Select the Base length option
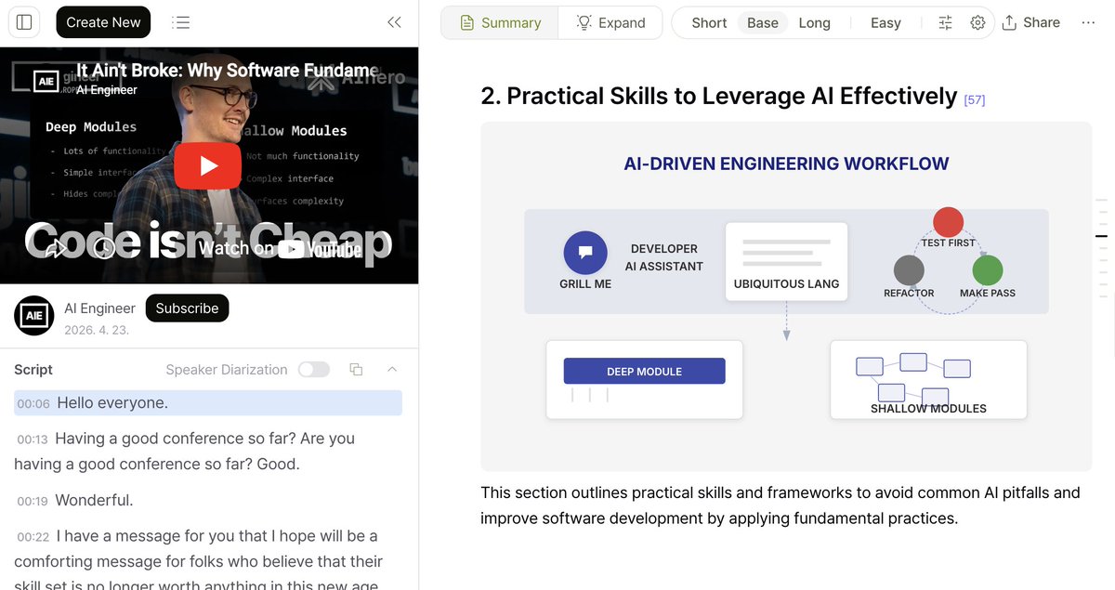Screen dimensions: 1115x590 763,22
